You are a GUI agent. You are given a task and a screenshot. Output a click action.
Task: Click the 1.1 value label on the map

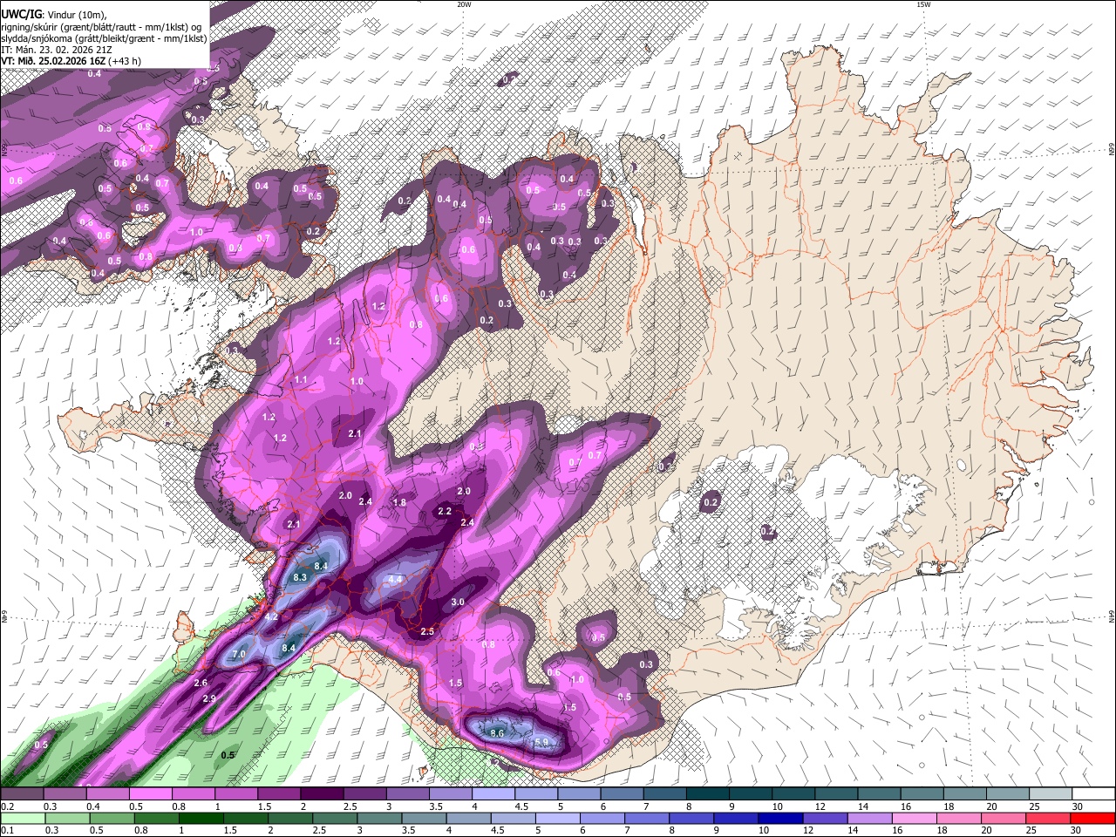pyautogui.click(x=302, y=380)
